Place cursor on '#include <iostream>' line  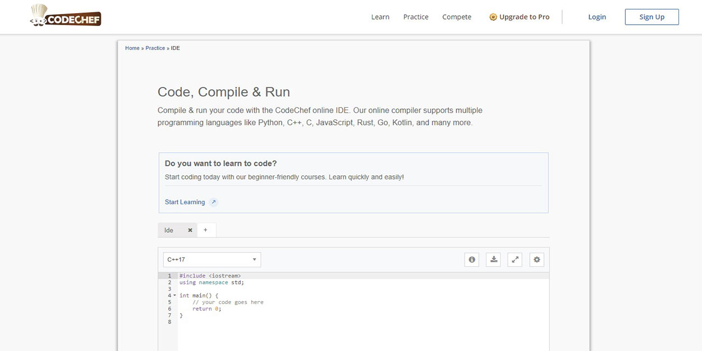click(210, 276)
